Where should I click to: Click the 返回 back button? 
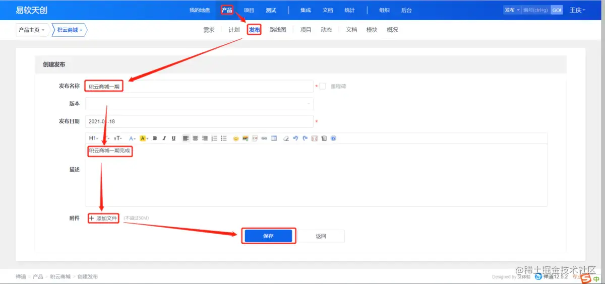click(321, 236)
